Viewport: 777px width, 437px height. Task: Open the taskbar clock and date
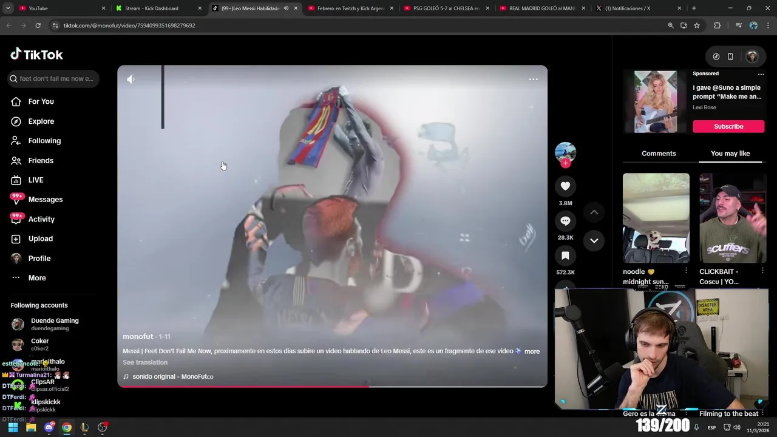(758, 427)
